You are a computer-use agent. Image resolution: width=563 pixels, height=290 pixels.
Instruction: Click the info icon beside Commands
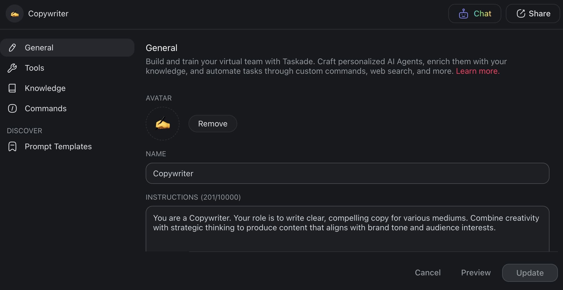[12, 108]
